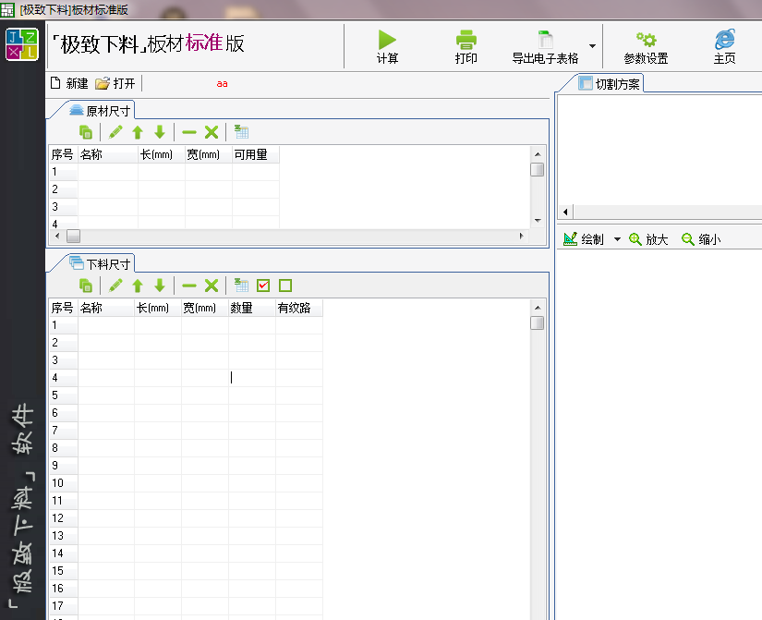Check all grain with red-check box icon
The height and width of the screenshot is (620, 762).
[x=263, y=286]
